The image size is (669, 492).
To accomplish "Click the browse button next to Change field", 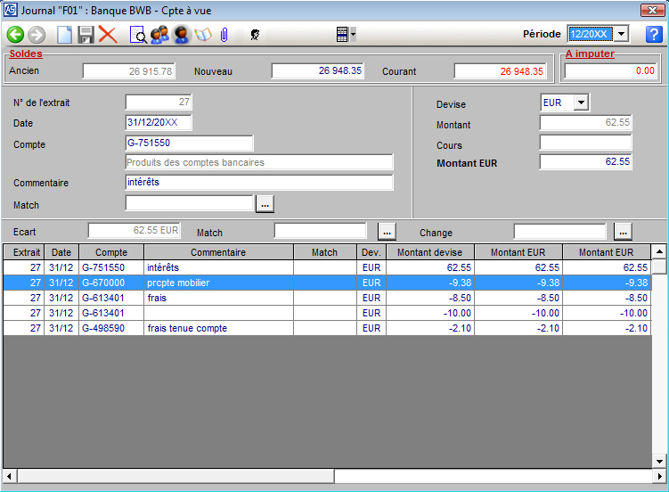I will [623, 232].
